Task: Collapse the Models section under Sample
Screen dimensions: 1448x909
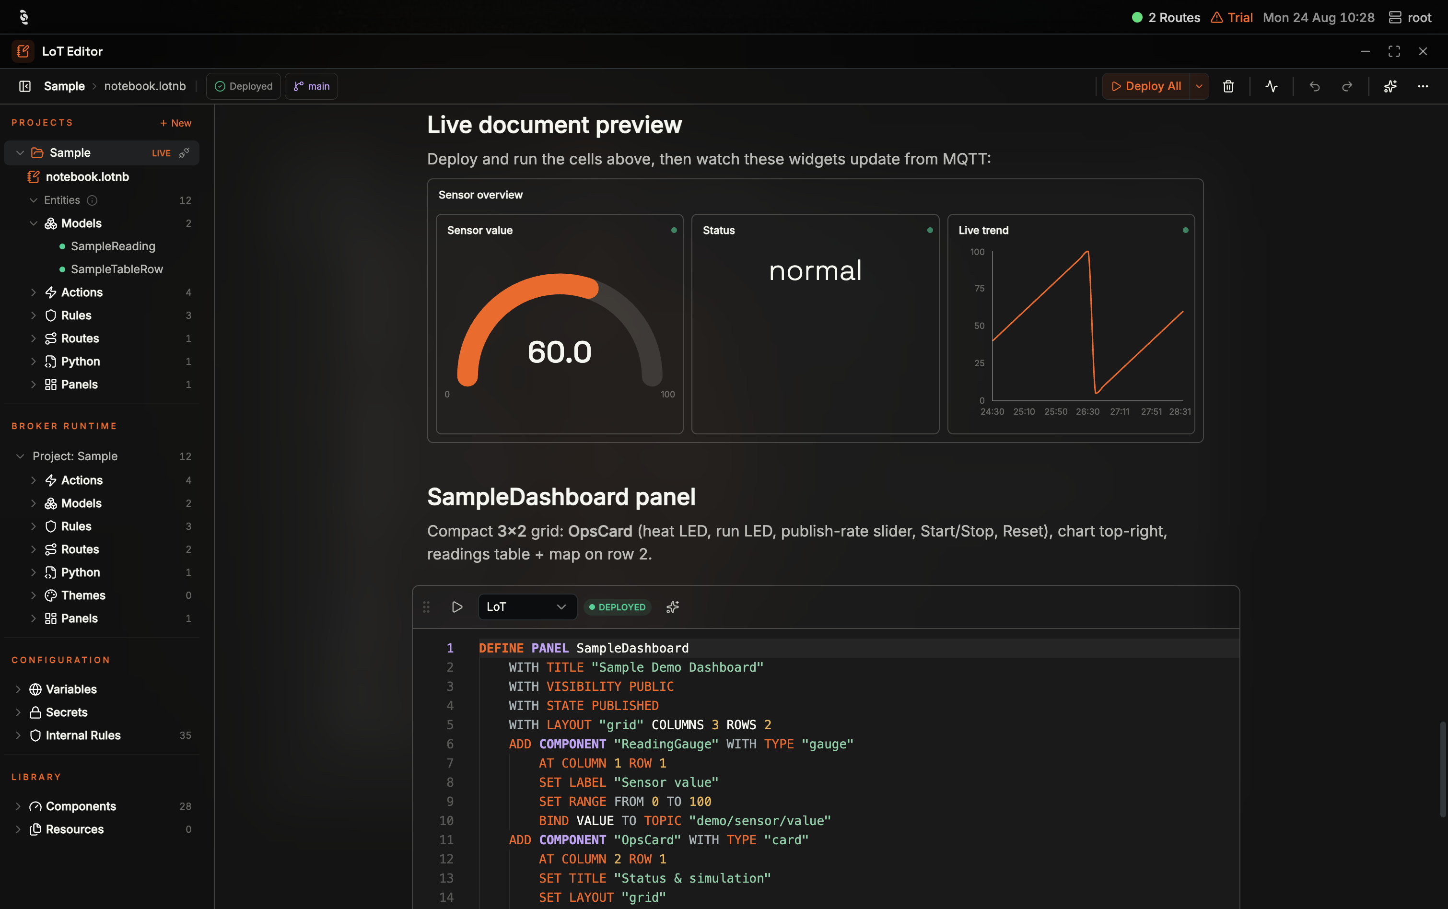Action: 34,223
